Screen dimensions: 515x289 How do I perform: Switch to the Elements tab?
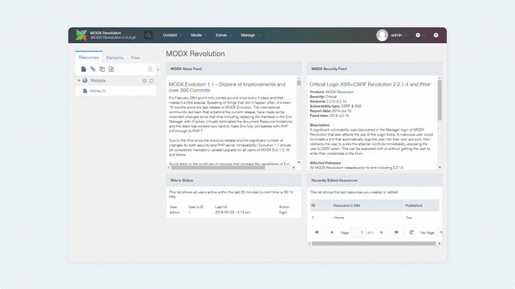[115, 58]
